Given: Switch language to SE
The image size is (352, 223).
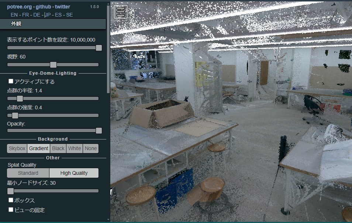Looking at the screenshot, I should coord(69,15).
